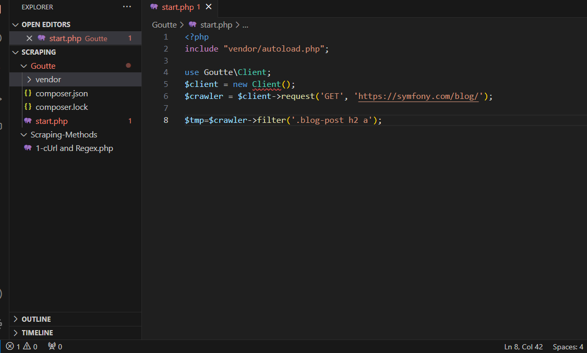Change indentation via Spaces: 4

point(568,347)
